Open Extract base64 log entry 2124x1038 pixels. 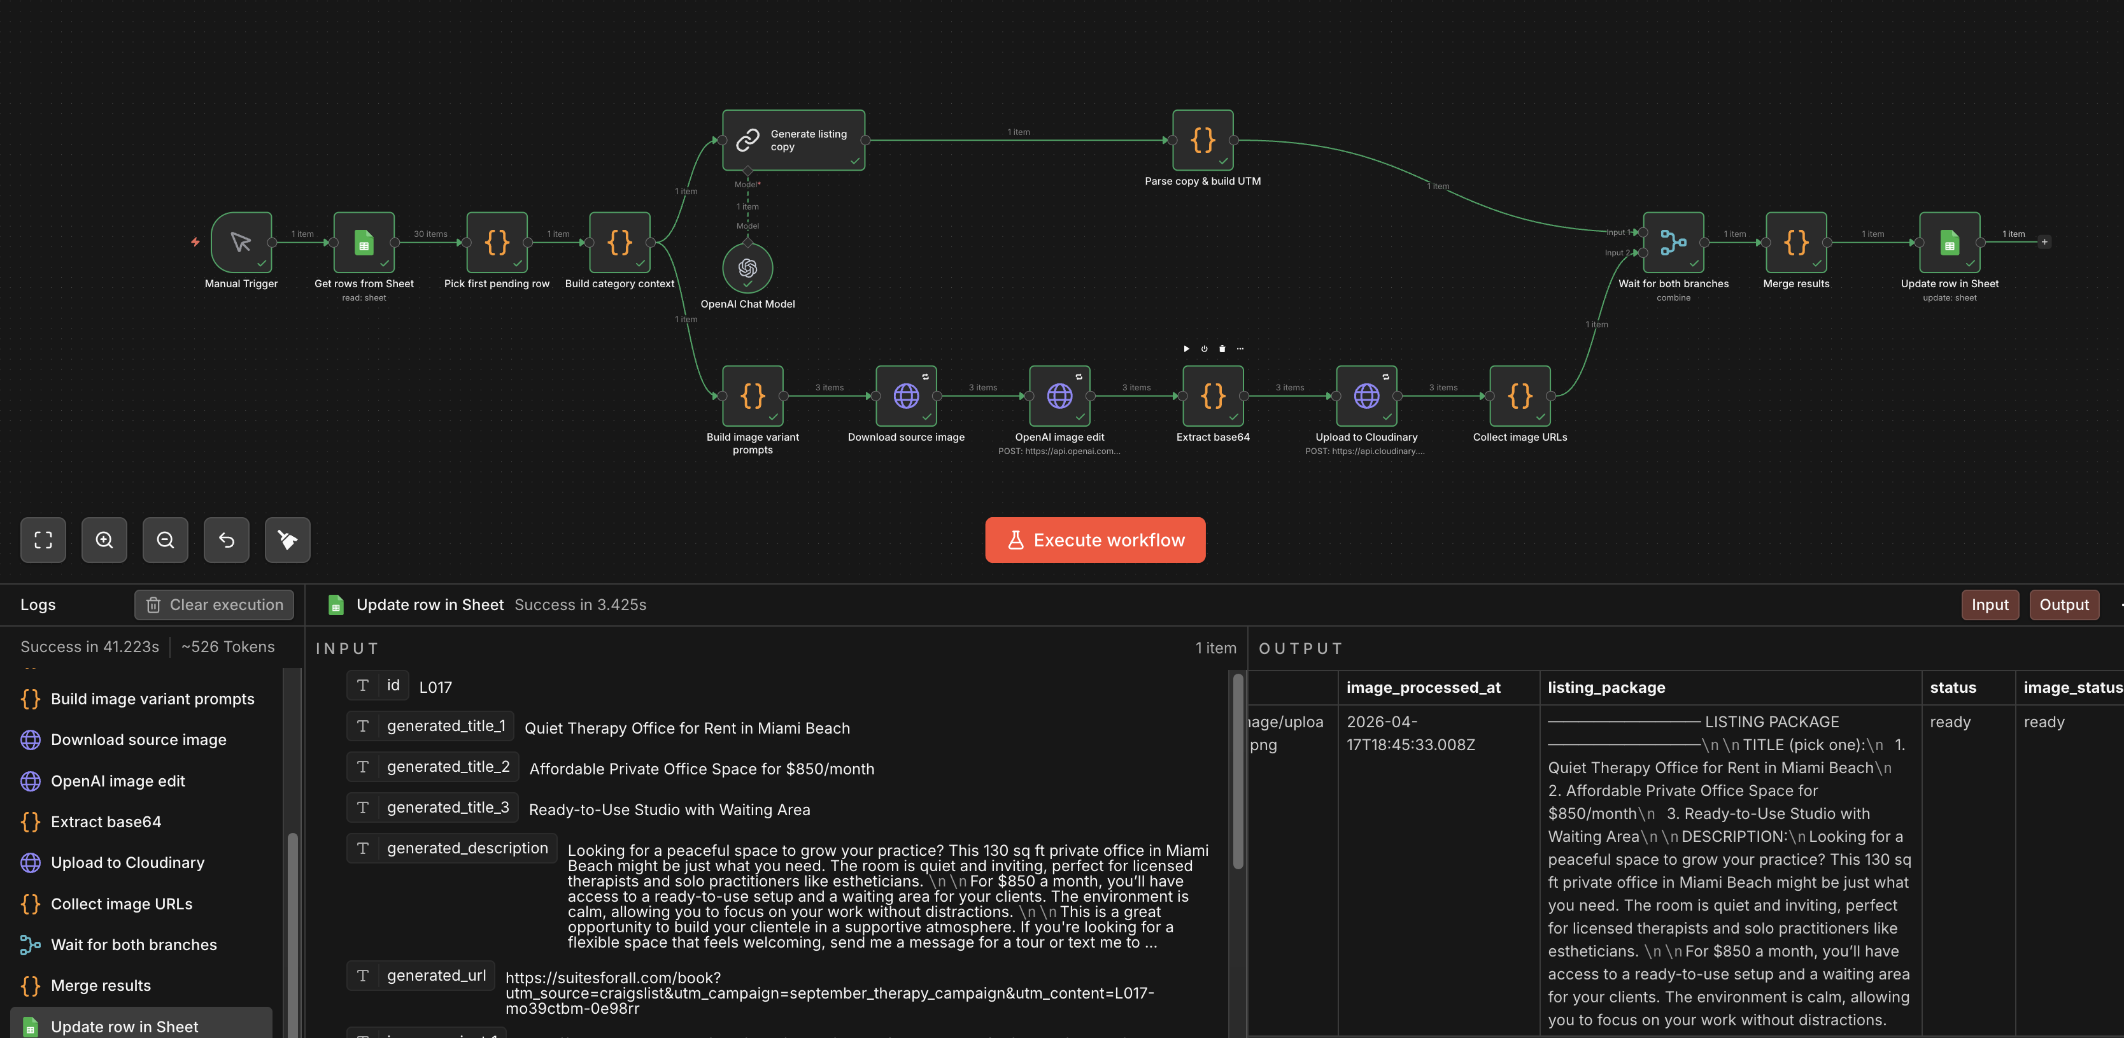(141, 822)
